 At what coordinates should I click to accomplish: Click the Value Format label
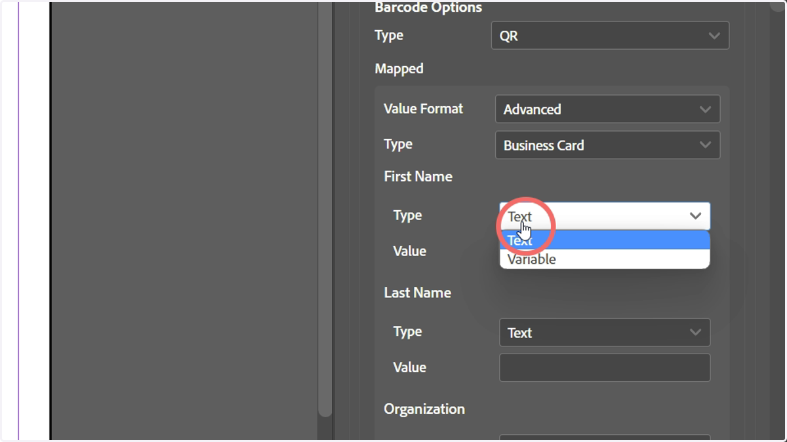423,109
